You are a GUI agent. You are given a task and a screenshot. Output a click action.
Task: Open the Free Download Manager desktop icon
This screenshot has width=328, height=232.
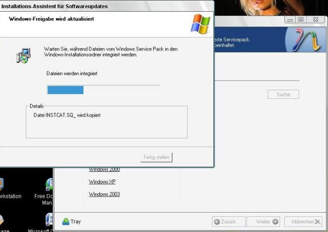coord(49,185)
